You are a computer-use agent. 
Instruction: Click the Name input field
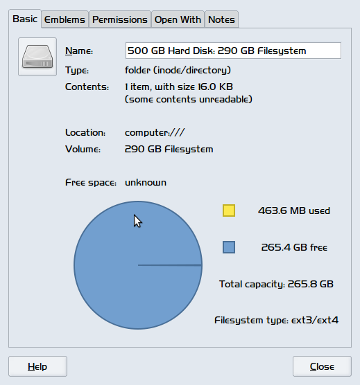click(233, 51)
